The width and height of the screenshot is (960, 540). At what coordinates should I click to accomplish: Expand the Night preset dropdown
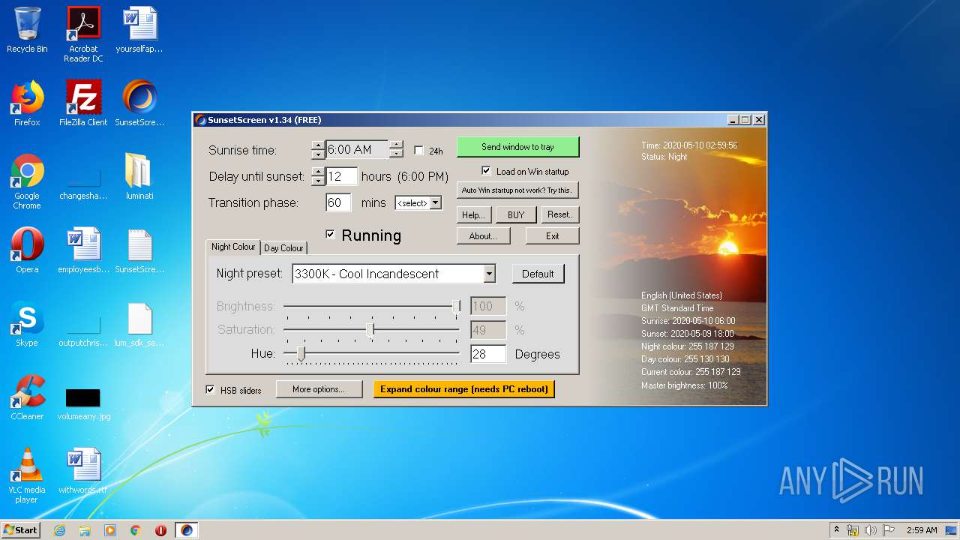[x=489, y=274]
